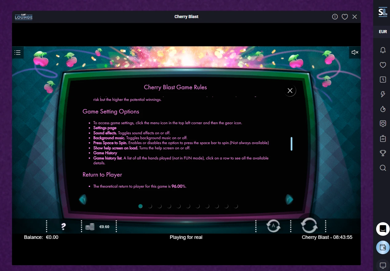Click the rules panel scrollbar thumb

[x=291, y=144]
